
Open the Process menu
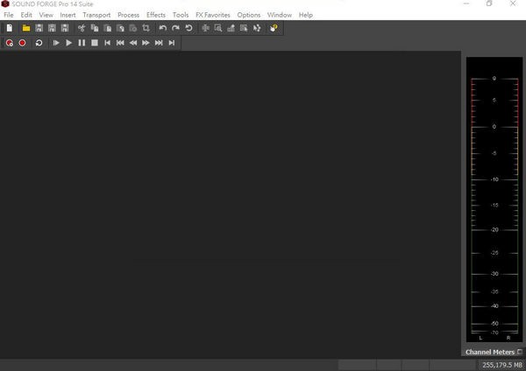129,15
